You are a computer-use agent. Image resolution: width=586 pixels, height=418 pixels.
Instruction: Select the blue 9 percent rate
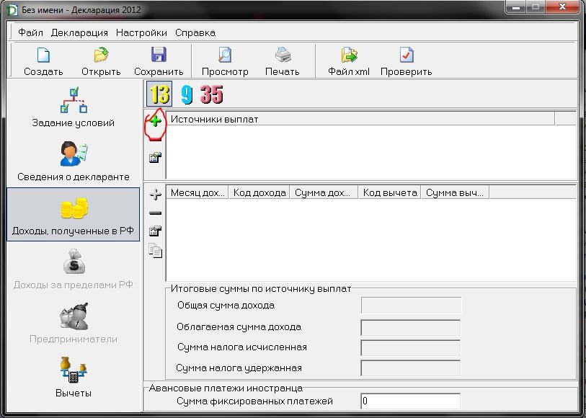tap(187, 94)
